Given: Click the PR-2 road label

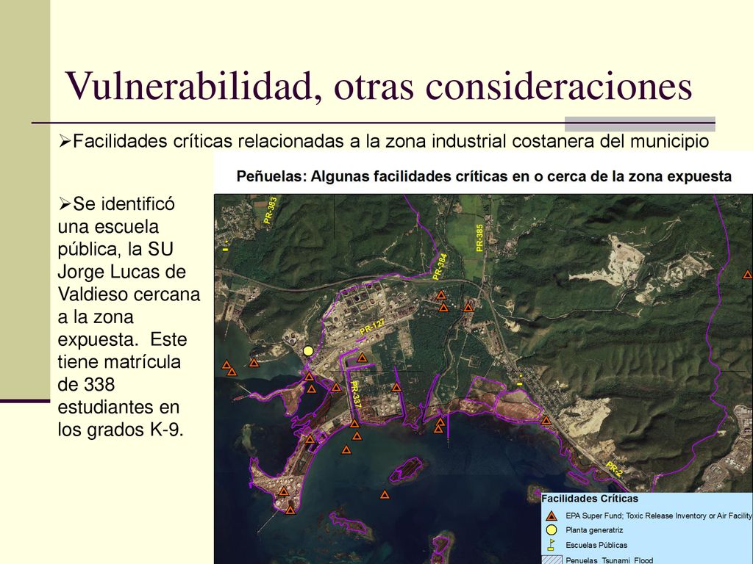Looking at the screenshot, I should (614, 469).
